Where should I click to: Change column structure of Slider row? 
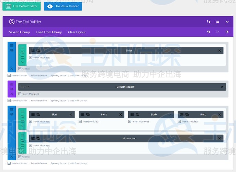tap(22, 57)
